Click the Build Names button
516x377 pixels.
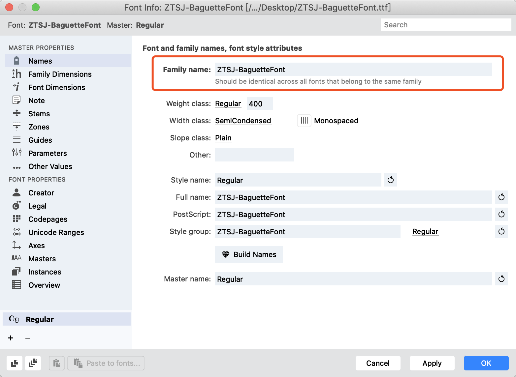249,254
